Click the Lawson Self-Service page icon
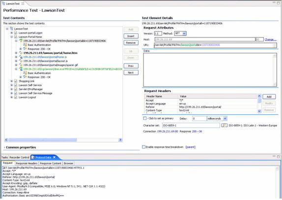This screenshot has width=282, height=200. click(16, 85)
